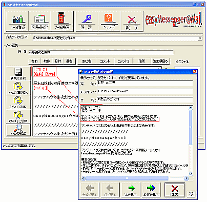
Task: Insert the 会社名 field tag
Action: [x=87, y=61]
